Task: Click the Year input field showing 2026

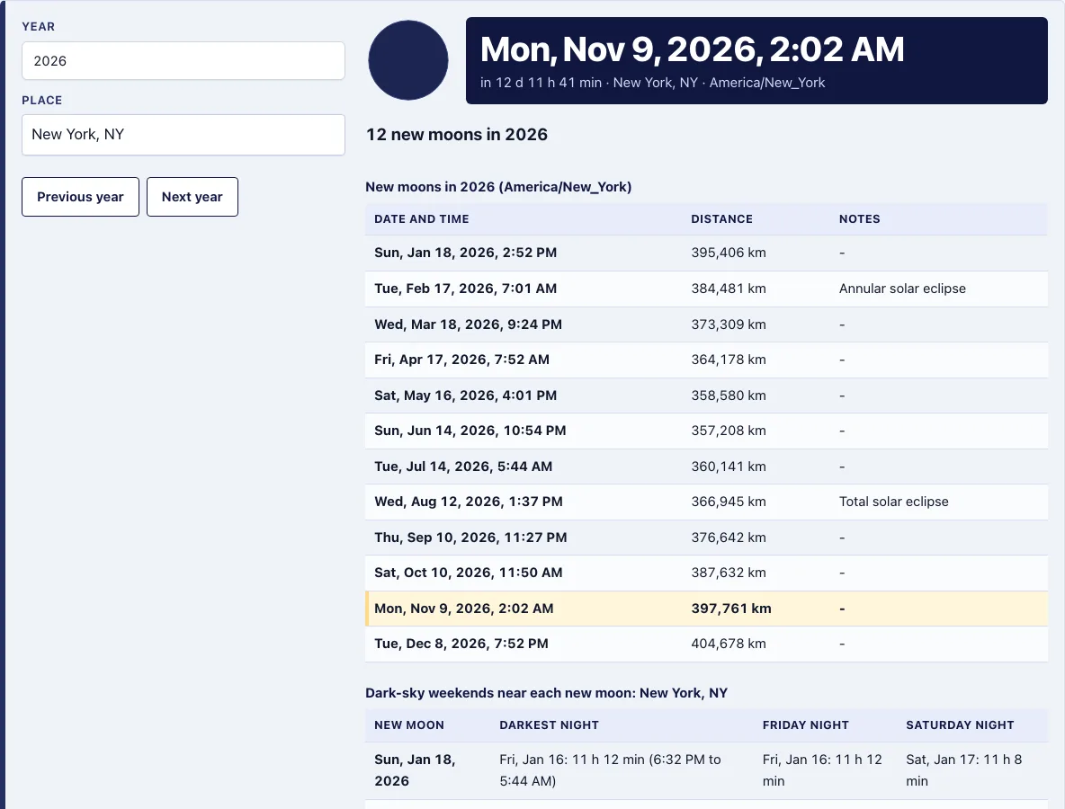Action: point(183,60)
